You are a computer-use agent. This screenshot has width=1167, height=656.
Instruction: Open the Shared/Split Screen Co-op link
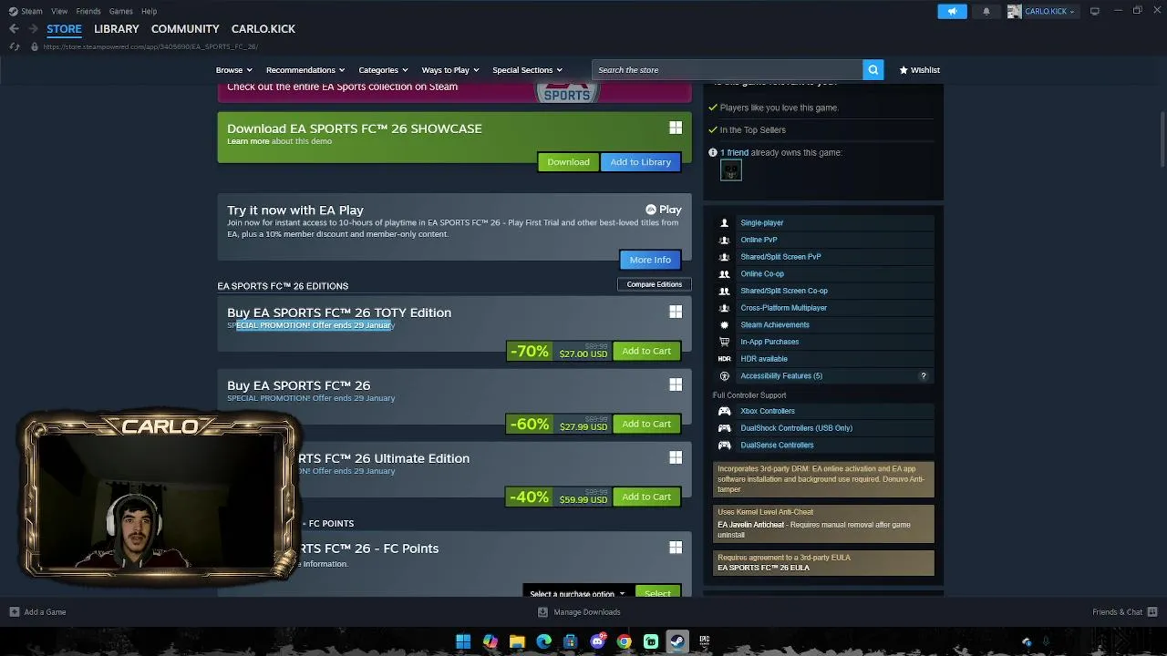tap(784, 291)
